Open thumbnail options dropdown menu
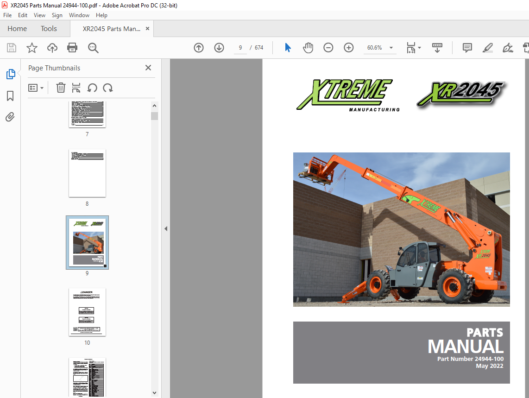529x398 pixels. click(36, 88)
